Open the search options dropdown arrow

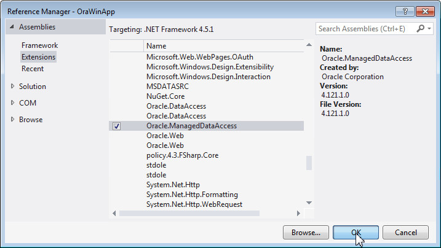point(429,28)
